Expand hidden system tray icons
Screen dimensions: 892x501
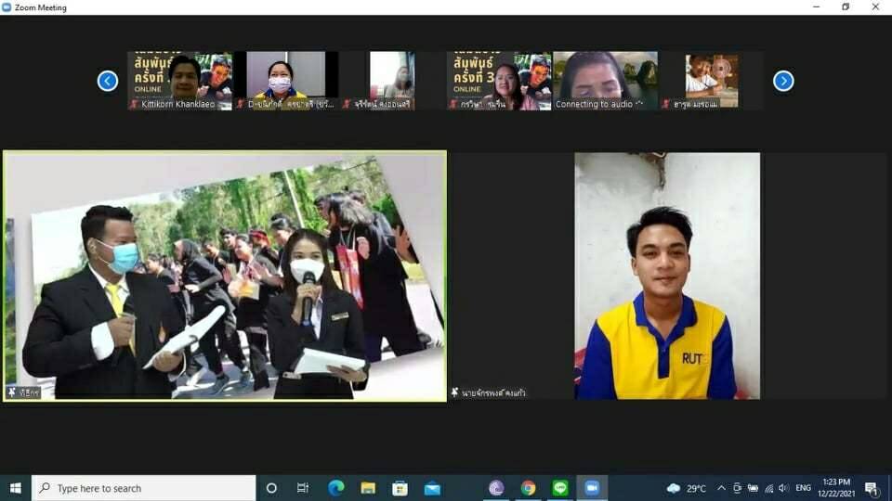coord(721,488)
